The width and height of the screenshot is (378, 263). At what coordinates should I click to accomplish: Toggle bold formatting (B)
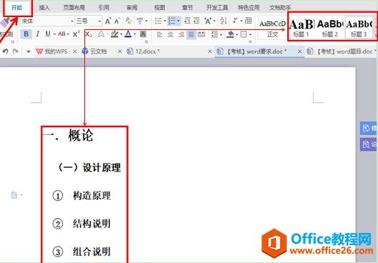[x=26, y=34]
